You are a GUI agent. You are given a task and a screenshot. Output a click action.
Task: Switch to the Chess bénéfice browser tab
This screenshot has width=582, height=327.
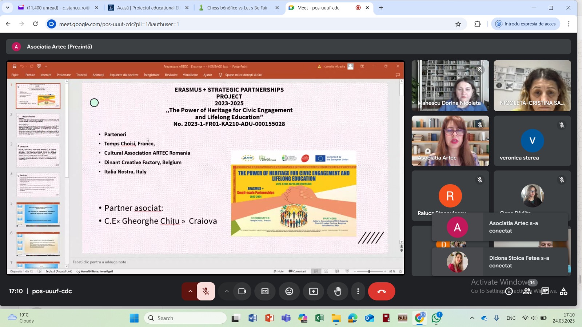[x=237, y=8]
